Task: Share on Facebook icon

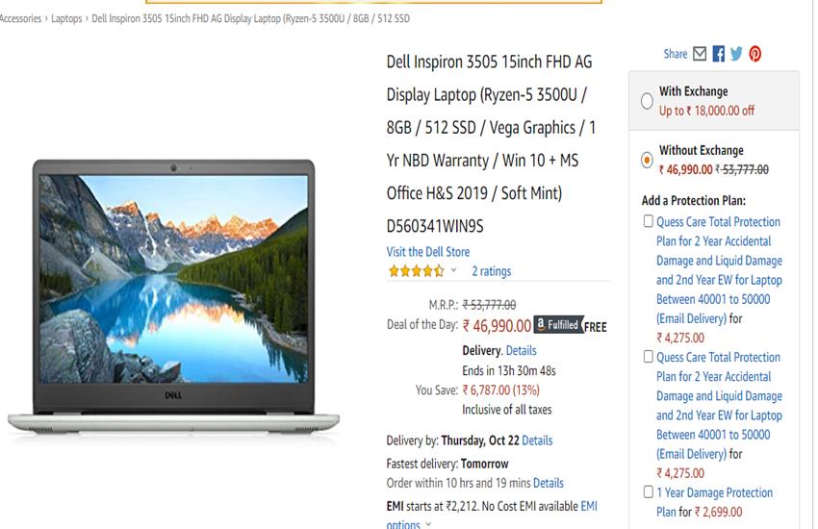Action: click(x=718, y=54)
